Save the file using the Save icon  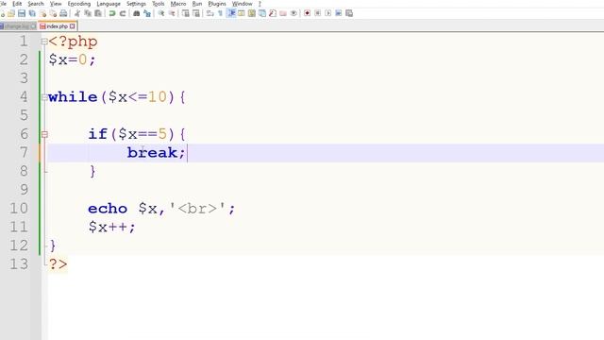(22, 13)
